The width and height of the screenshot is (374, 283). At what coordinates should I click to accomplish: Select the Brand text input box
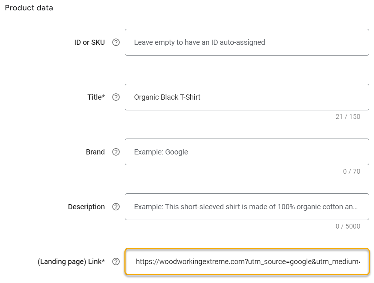pyautogui.click(x=247, y=152)
